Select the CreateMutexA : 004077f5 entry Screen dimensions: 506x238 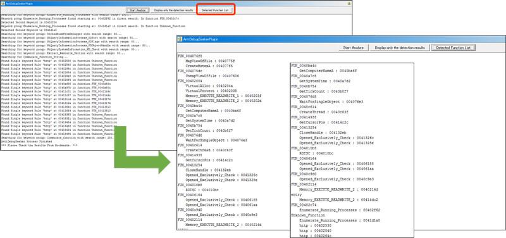(x=209, y=66)
